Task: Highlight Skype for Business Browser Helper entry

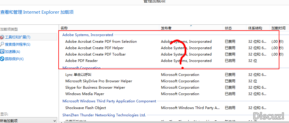Action: [x=95, y=88]
